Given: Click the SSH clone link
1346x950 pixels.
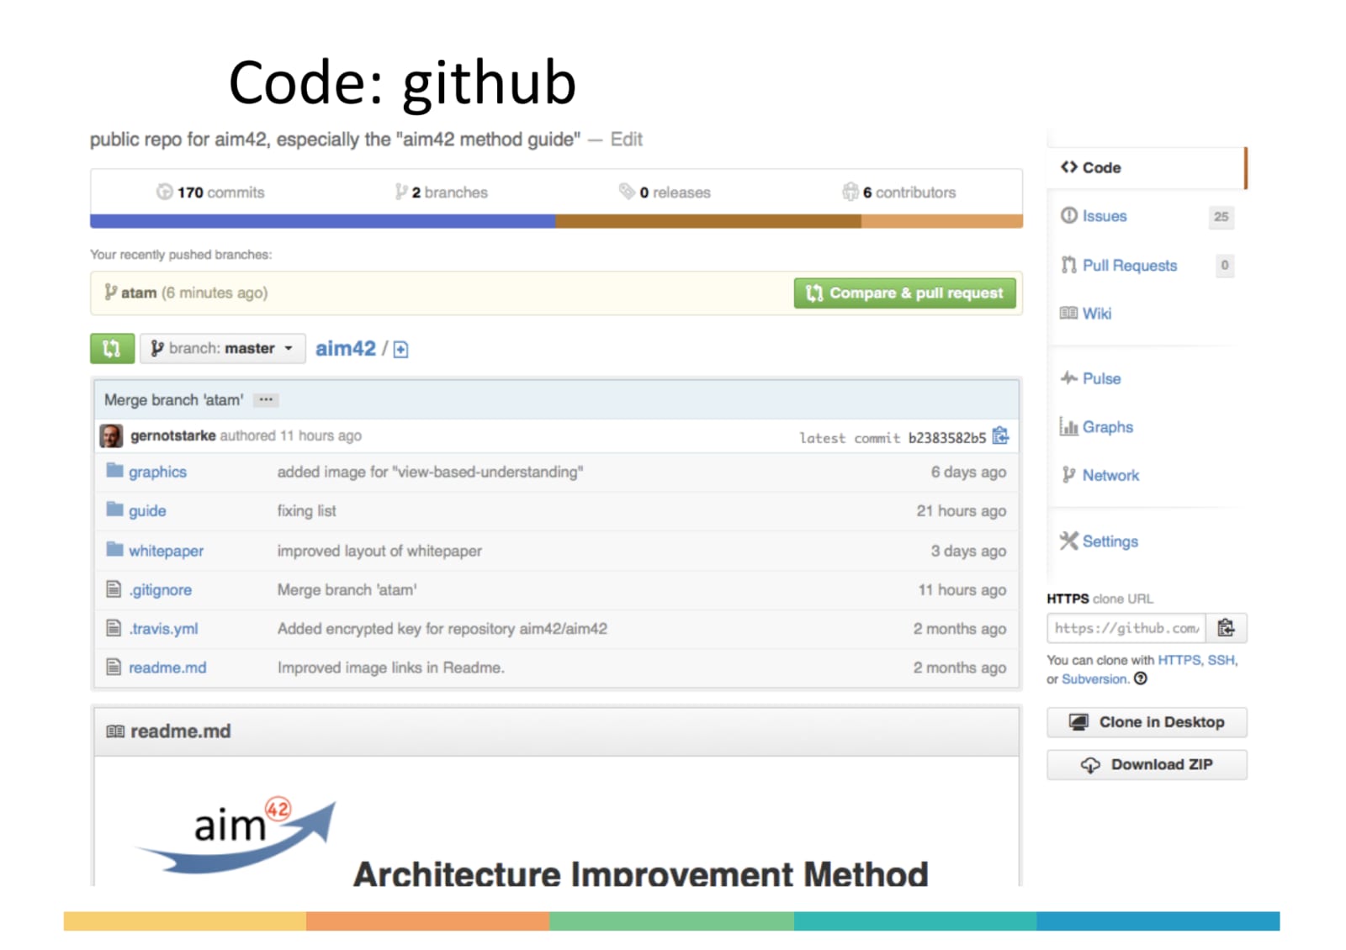Looking at the screenshot, I should tap(1221, 660).
